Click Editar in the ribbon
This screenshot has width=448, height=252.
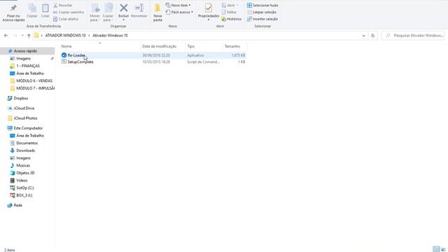[229, 12]
